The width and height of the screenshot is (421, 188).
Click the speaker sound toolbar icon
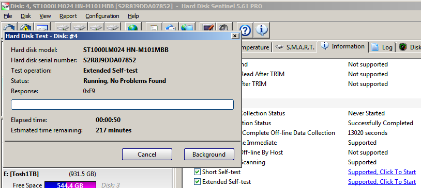(223, 27)
